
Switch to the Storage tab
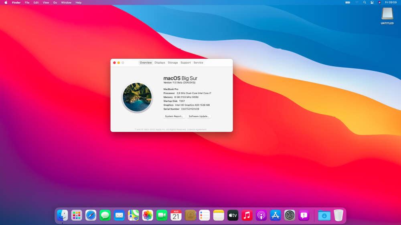173,63
